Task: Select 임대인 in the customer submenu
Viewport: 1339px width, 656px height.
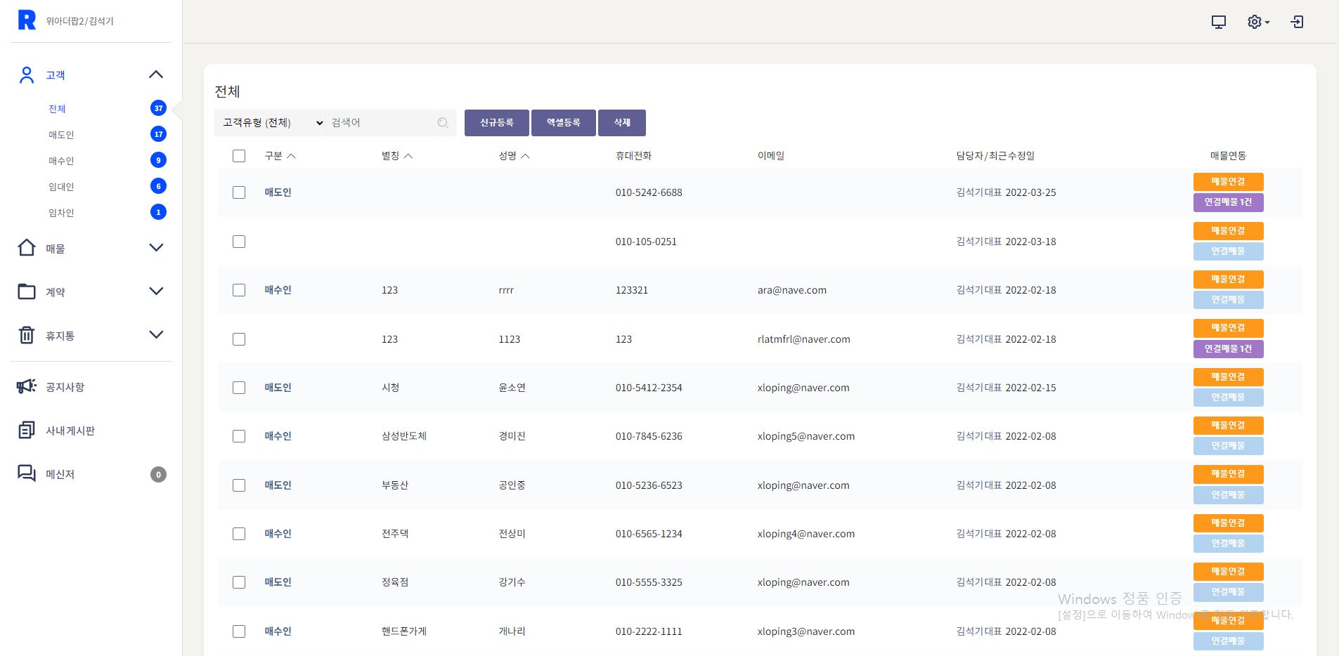Action: 61,187
